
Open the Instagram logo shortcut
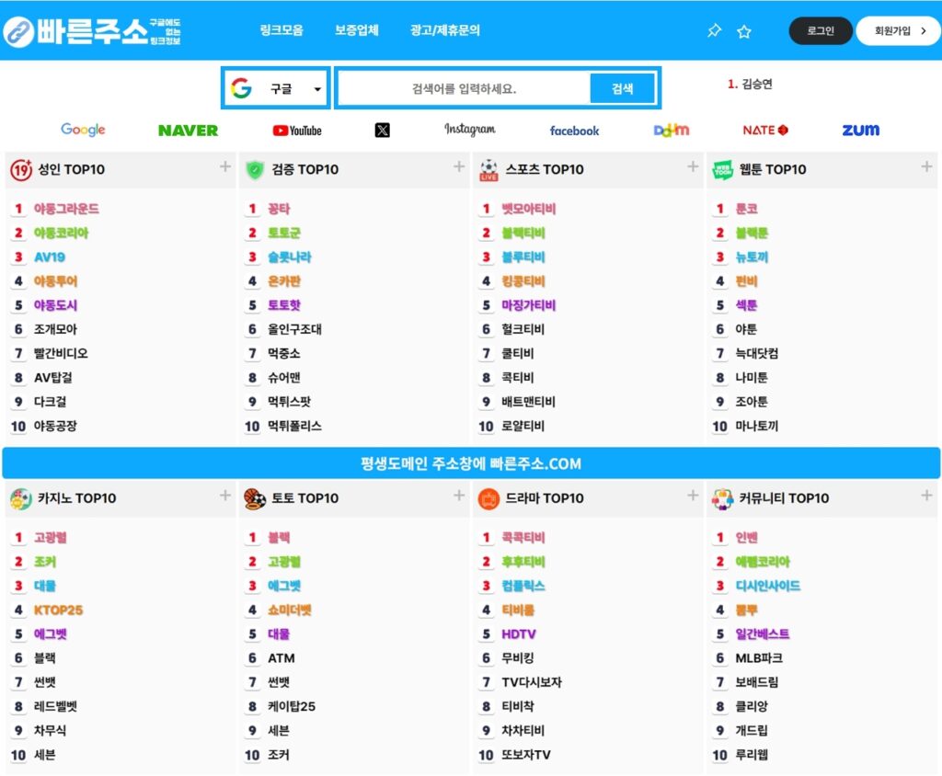pyautogui.click(x=470, y=129)
